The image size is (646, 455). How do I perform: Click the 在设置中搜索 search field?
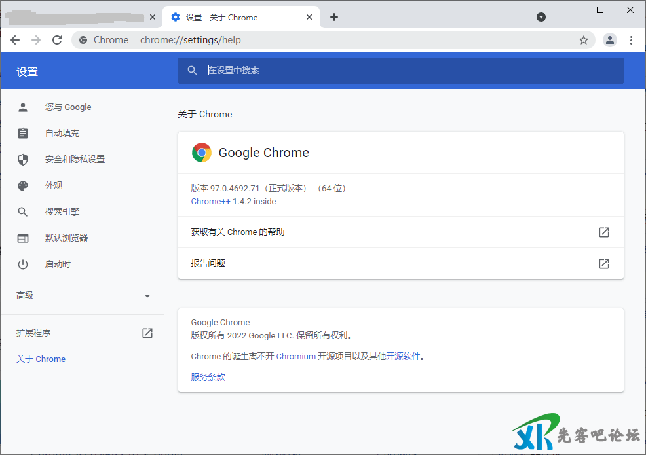pyautogui.click(x=400, y=70)
